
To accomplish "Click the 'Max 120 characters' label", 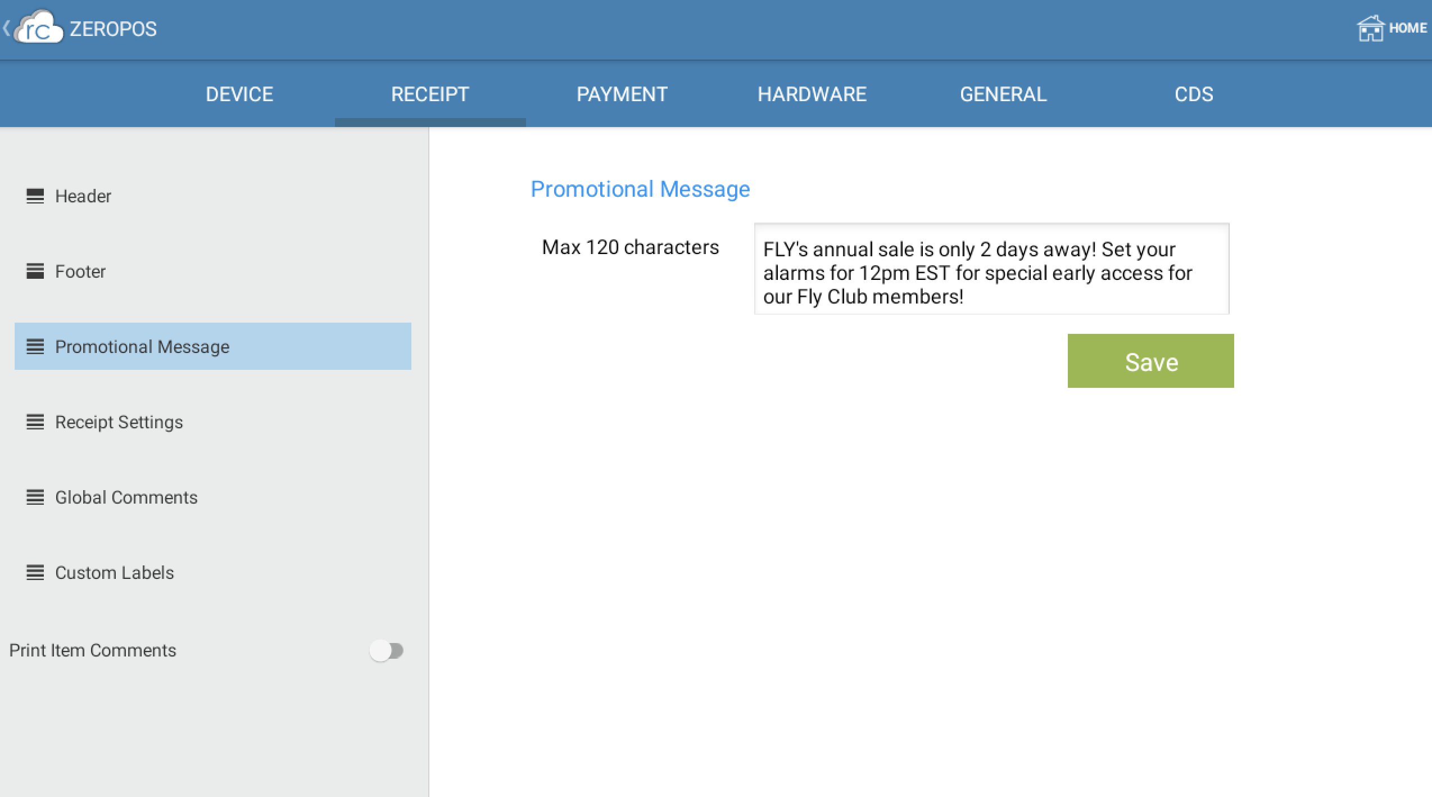I will (x=630, y=247).
